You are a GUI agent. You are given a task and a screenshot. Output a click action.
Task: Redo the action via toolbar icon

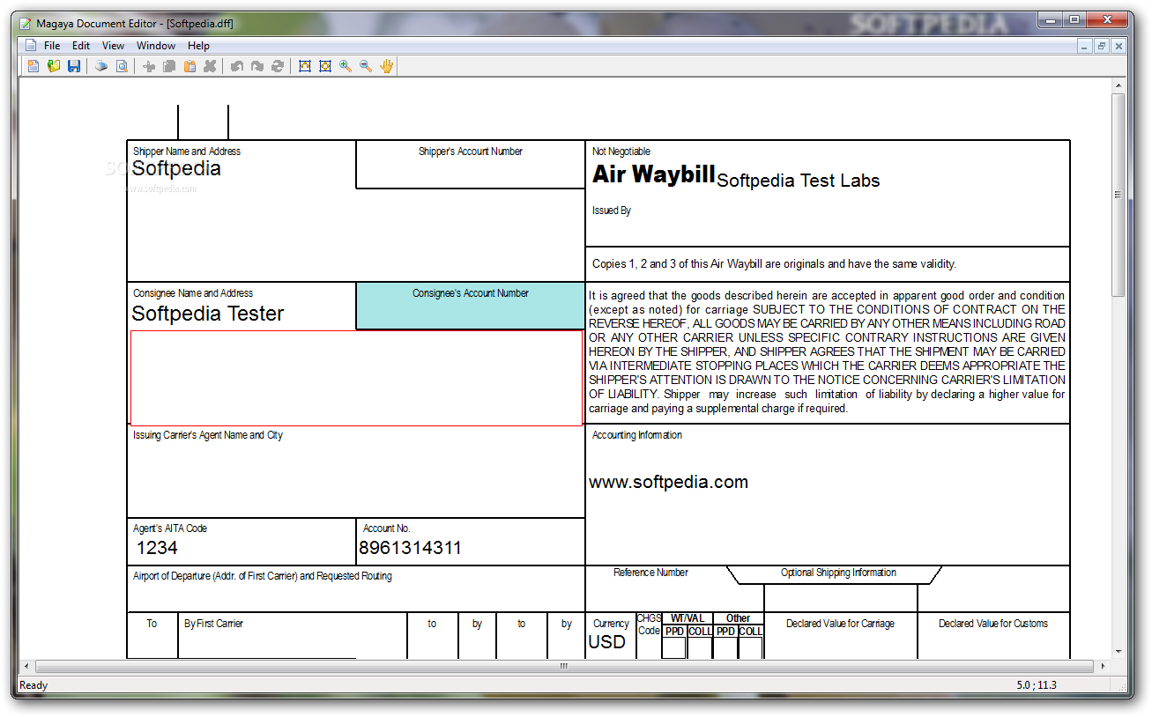coord(257,66)
